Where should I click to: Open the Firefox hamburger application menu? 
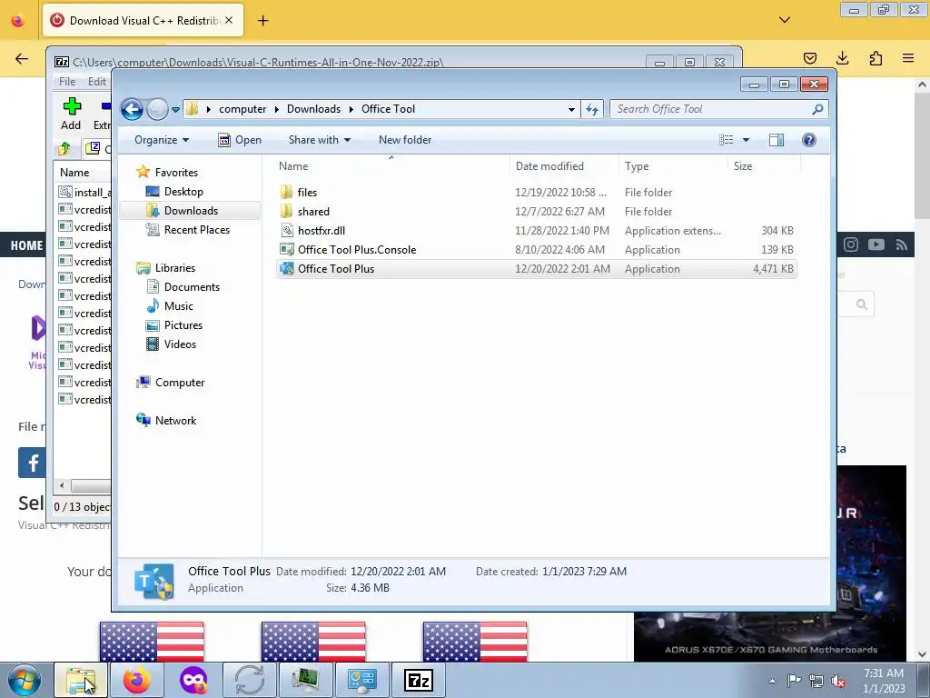908,58
